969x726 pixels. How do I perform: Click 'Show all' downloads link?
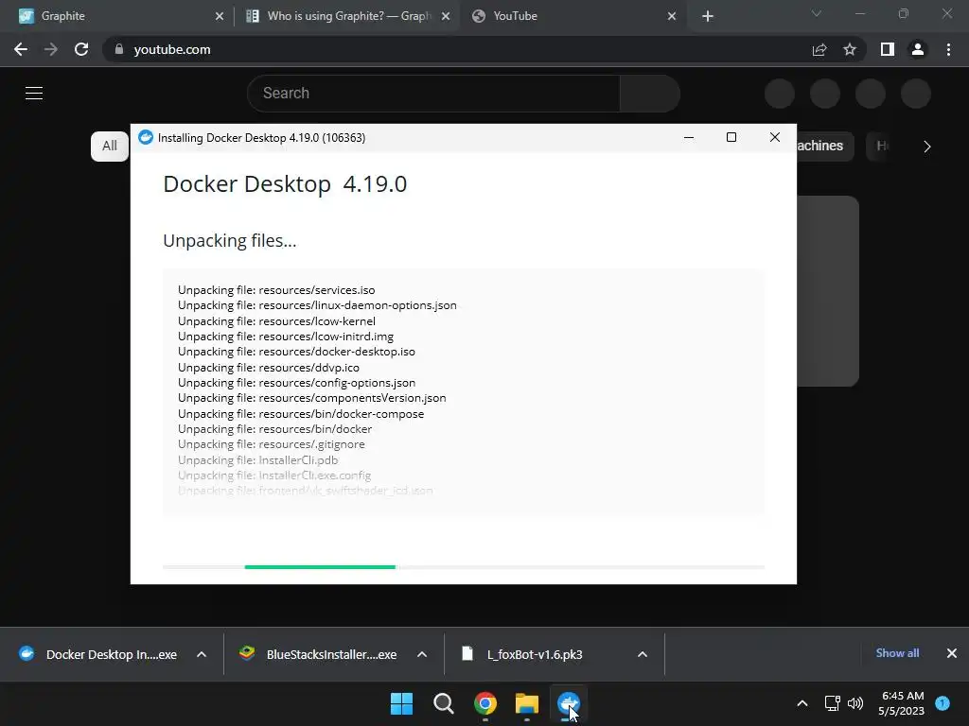click(x=897, y=653)
